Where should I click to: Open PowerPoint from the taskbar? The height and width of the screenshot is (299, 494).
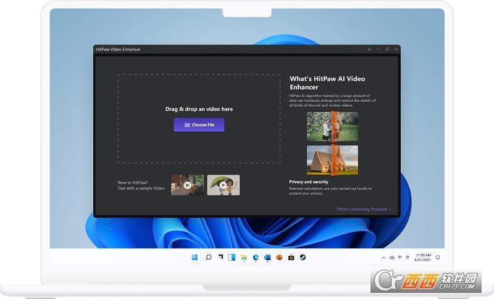[279, 258]
